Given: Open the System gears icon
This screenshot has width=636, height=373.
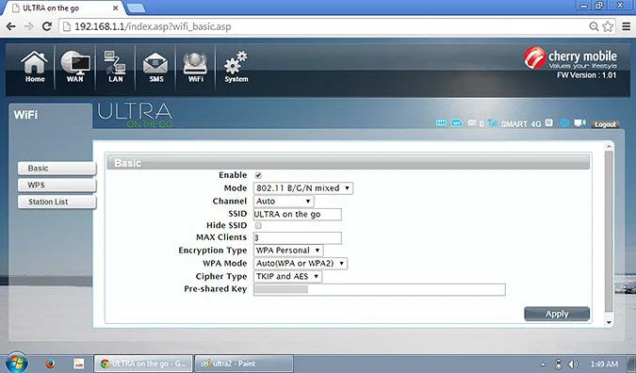Looking at the screenshot, I should tap(236, 67).
